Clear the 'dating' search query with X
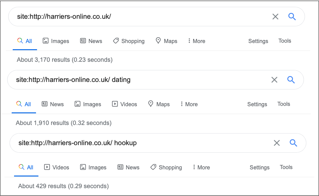Image resolution: width=319 pixels, height=196 pixels. coord(274,80)
